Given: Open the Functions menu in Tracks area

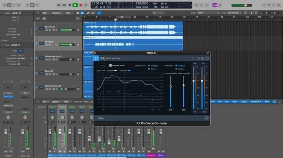Looking at the screenshot, I should click(57, 13).
